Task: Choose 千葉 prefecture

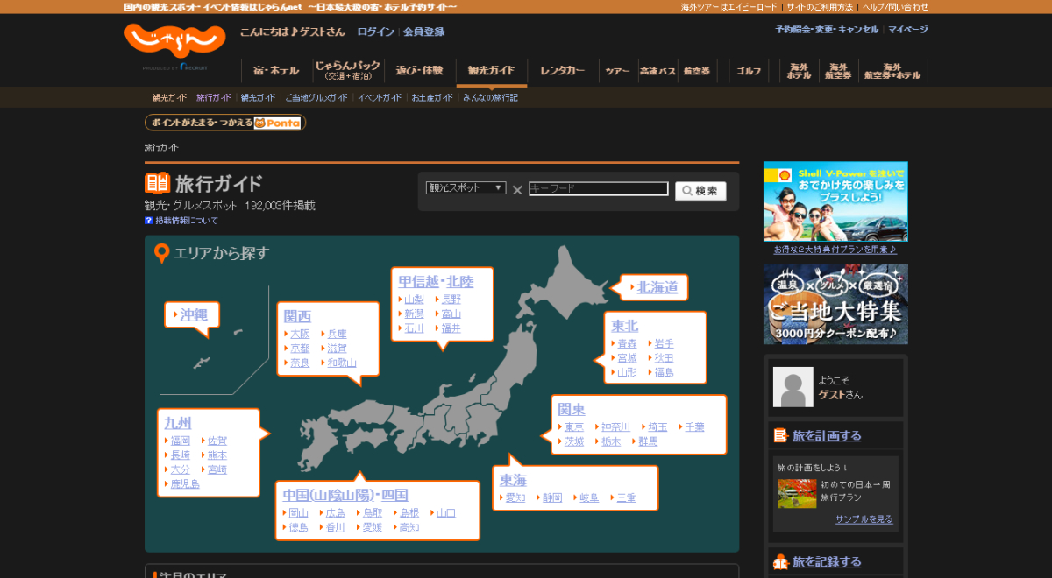Action: 694,427
